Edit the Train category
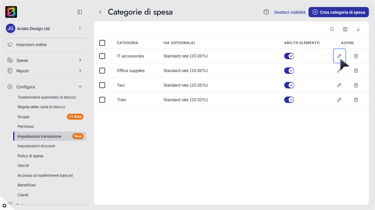Viewport: 375px width, 210px height. click(339, 100)
